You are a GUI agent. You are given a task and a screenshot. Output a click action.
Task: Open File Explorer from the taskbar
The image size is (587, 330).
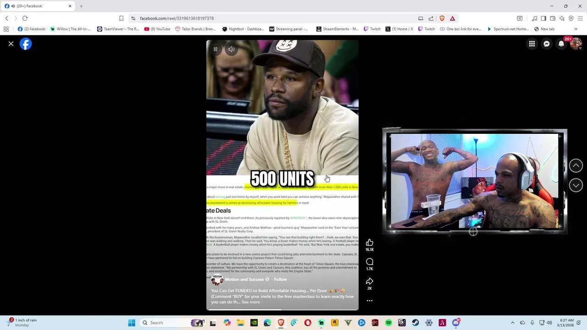(x=240, y=323)
